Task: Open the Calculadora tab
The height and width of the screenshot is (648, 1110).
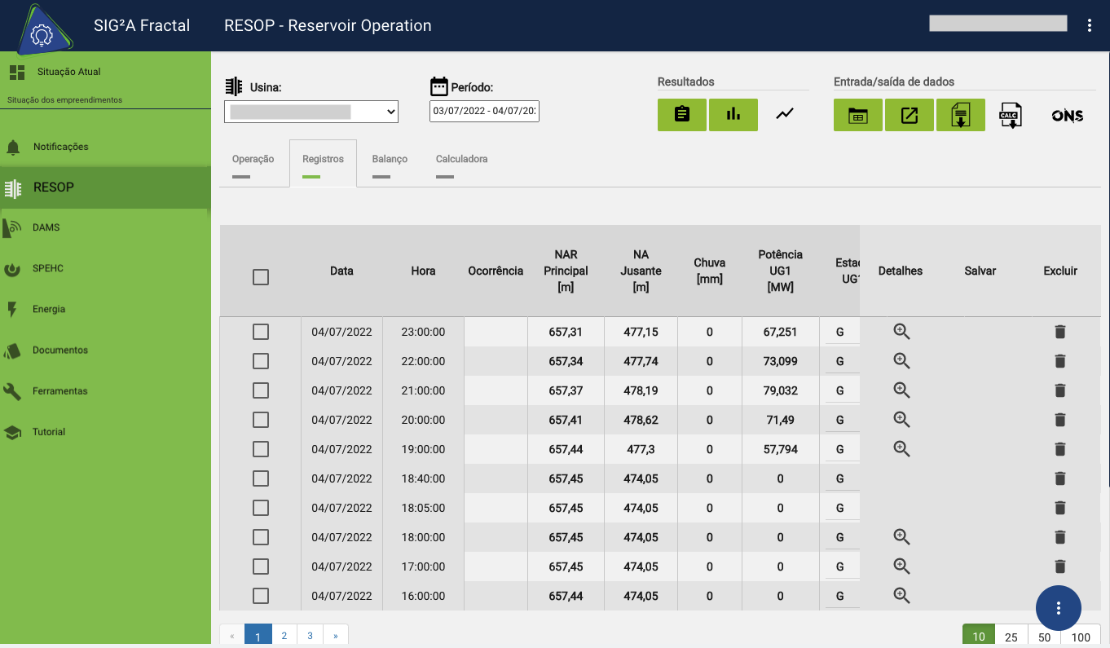Action: tap(461, 160)
